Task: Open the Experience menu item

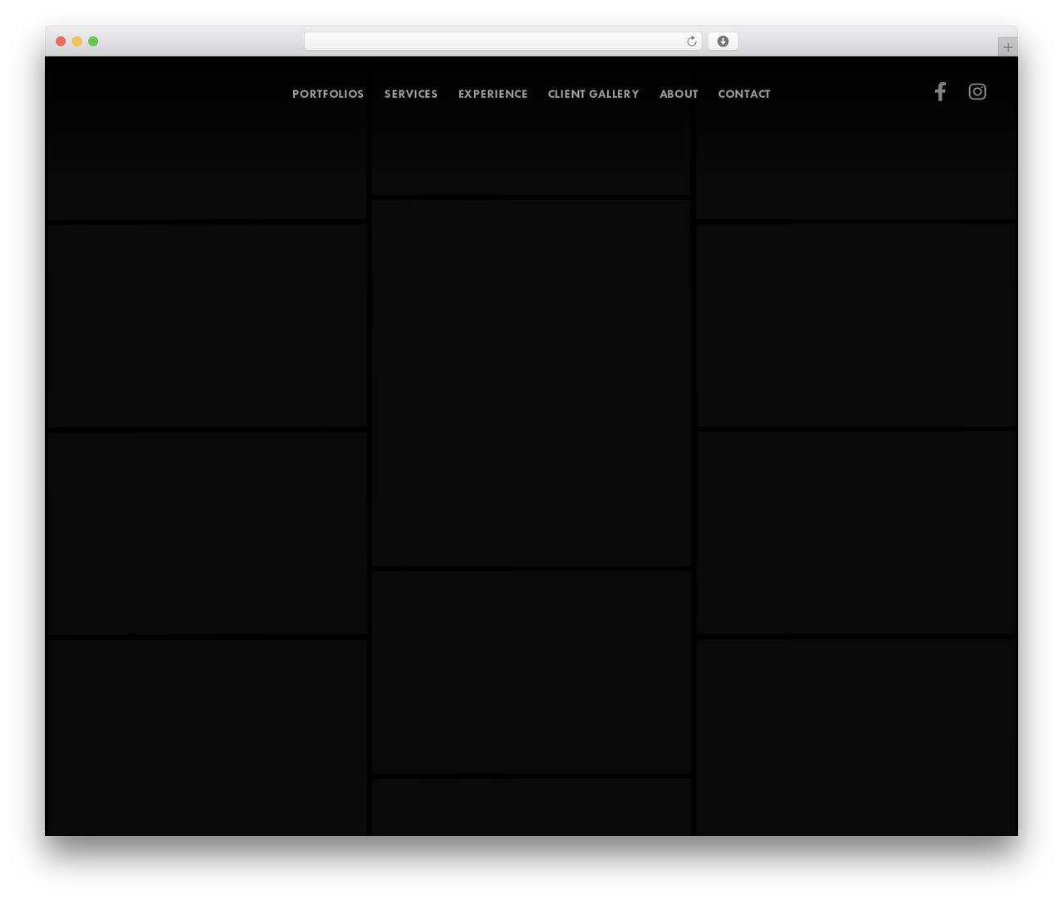Action: [493, 94]
